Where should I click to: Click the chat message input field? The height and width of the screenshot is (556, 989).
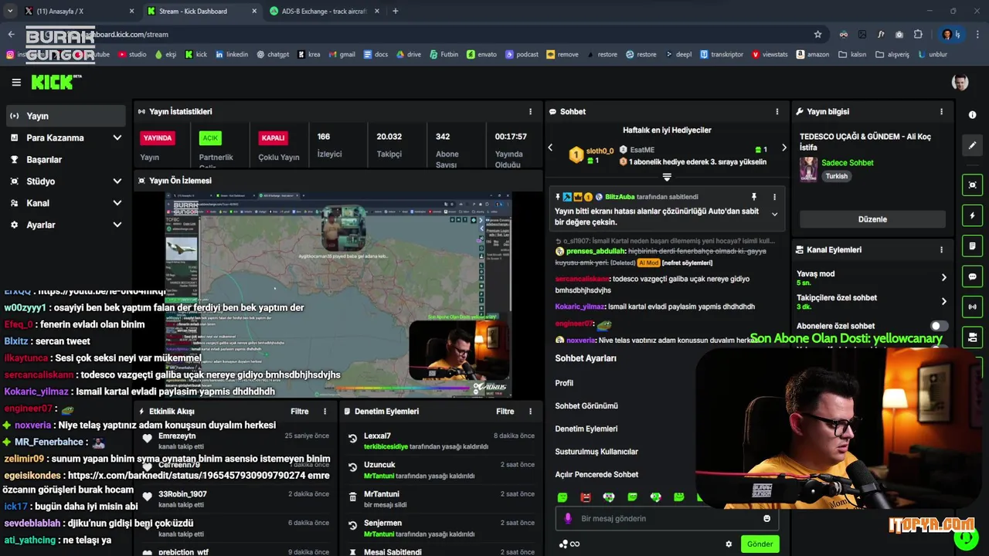[x=666, y=519]
